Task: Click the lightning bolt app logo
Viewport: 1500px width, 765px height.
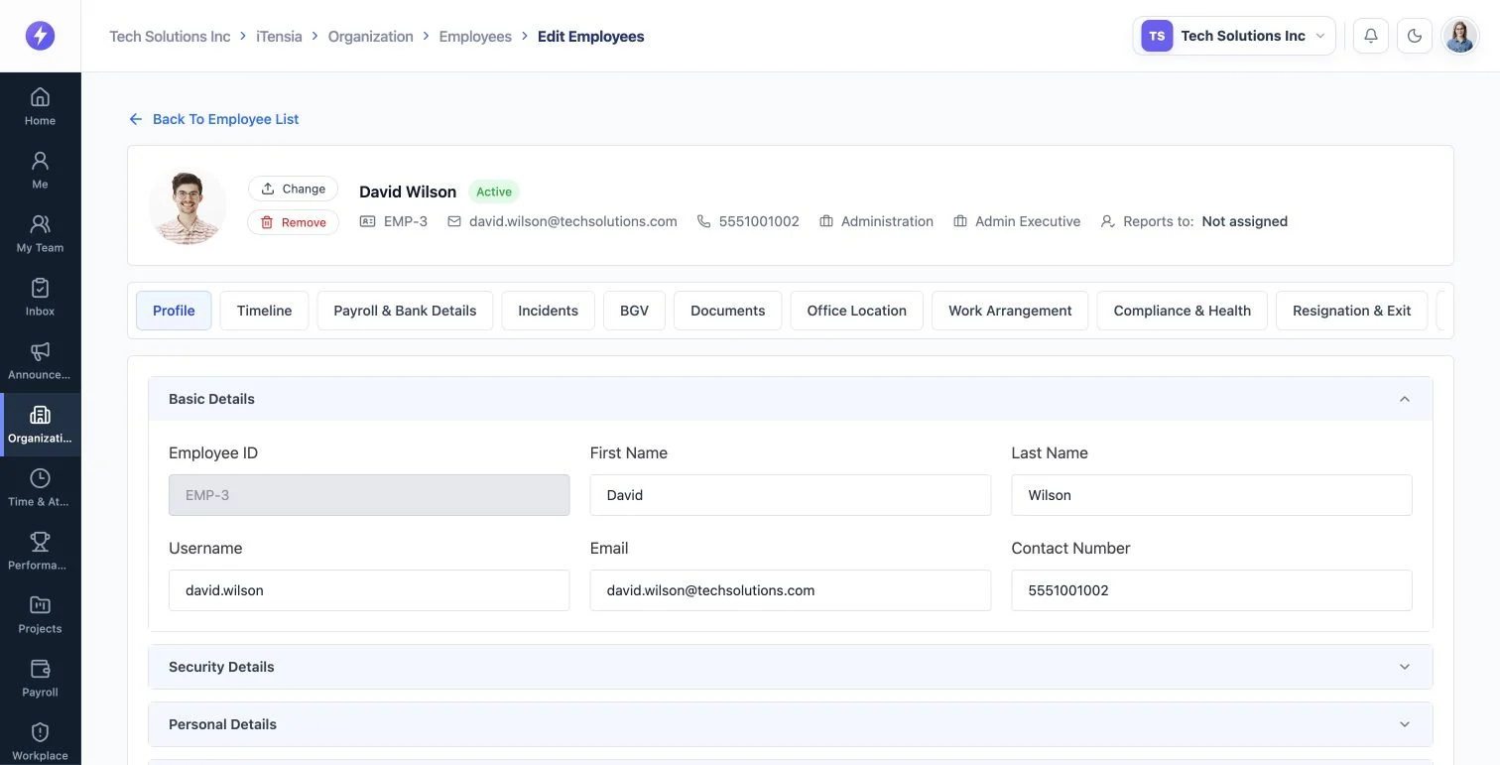Action: click(40, 36)
